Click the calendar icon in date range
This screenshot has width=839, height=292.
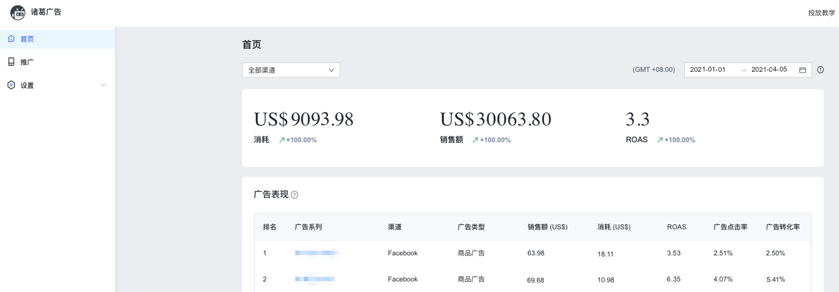click(802, 70)
